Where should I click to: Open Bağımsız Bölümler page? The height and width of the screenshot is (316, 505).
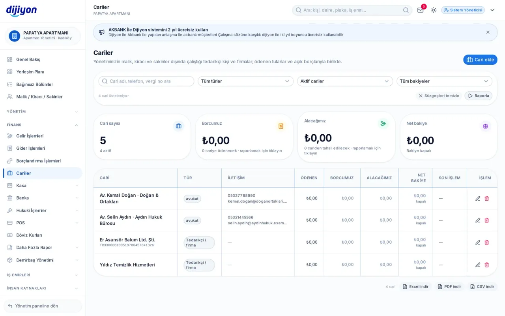(x=43, y=84)
